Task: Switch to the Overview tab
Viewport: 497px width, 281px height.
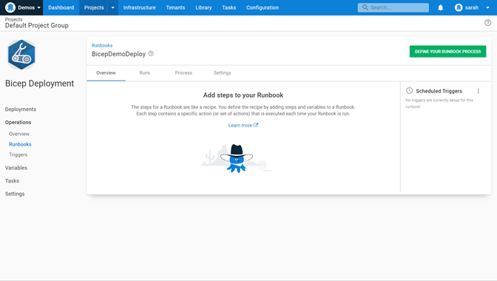Action: tap(106, 73)
